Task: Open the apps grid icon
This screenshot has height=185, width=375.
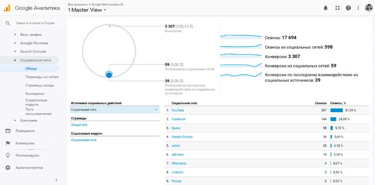Action: (337, 8)
